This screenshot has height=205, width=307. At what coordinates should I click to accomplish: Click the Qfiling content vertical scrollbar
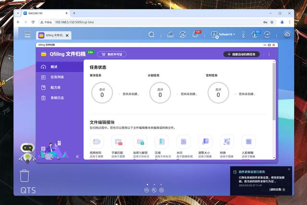coord(274,91)
